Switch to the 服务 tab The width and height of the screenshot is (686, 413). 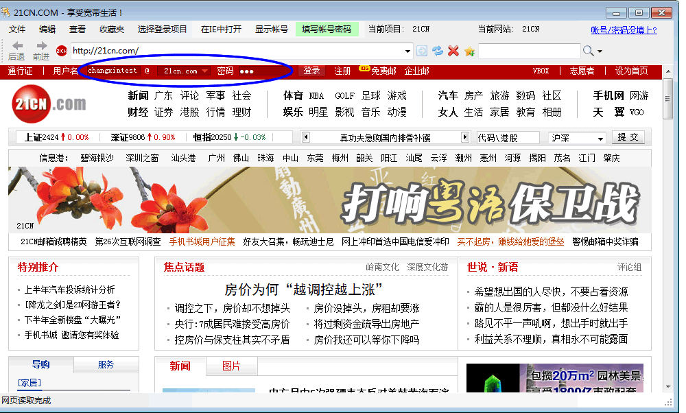(x=106, y=364)
